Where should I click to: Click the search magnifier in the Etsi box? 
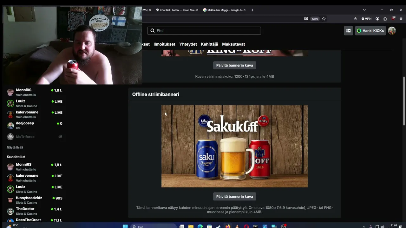click(153, 31)
